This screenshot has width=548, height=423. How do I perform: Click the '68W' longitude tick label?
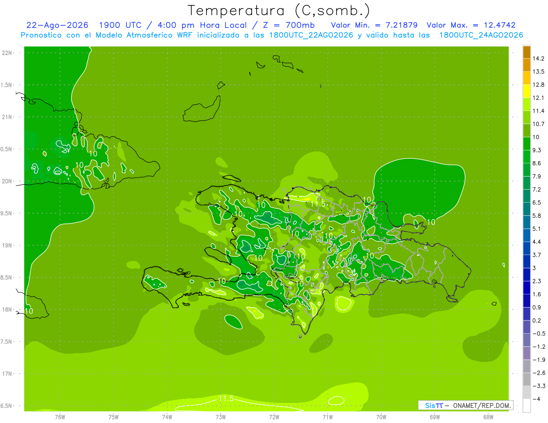pyautogui.click(x=488, y=417)
